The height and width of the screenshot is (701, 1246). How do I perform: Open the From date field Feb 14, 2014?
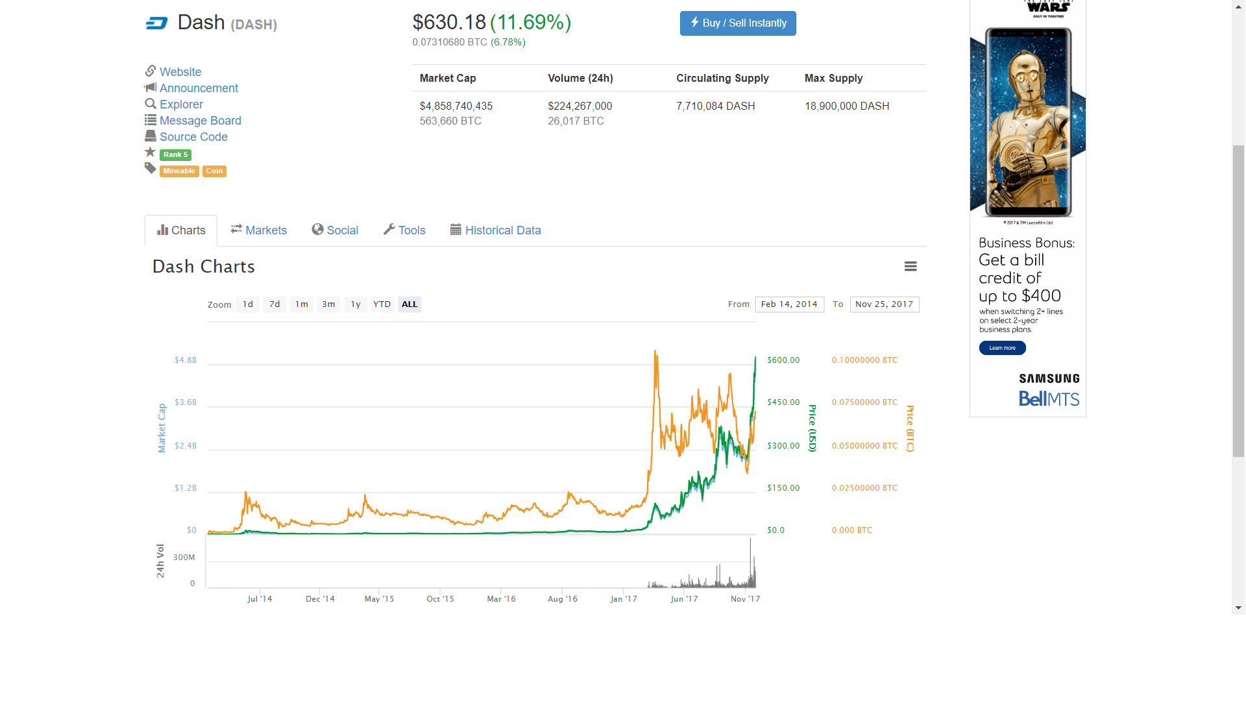tap(789, 304)
